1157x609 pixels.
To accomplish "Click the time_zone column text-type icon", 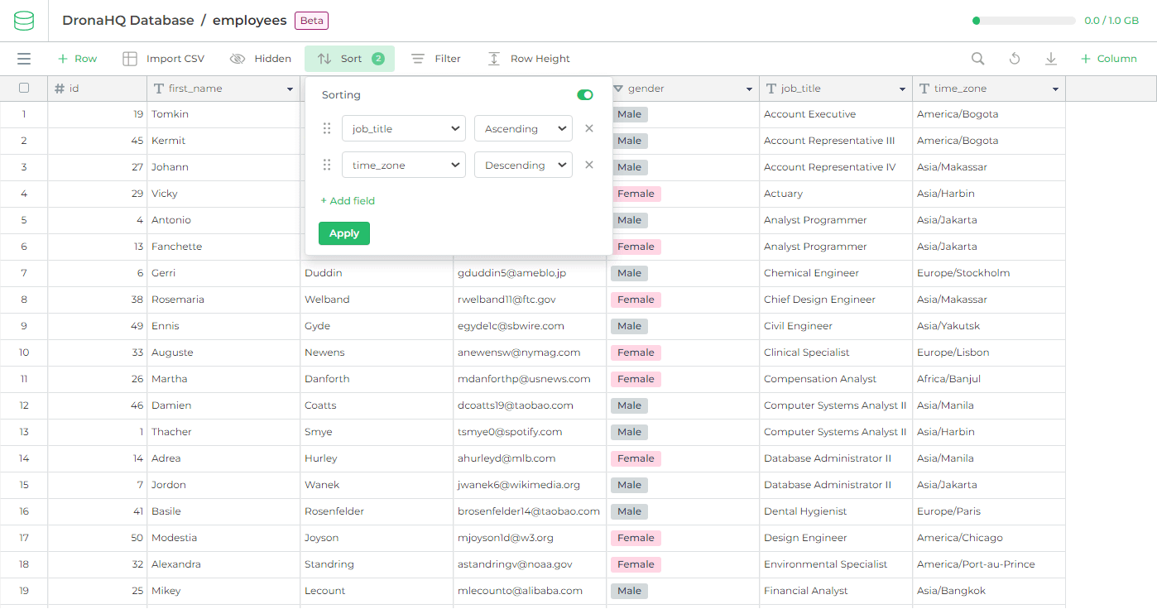I will coord(924,89).
